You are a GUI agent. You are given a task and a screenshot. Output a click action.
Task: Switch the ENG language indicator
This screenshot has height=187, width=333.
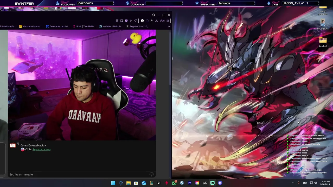[305, 183]
